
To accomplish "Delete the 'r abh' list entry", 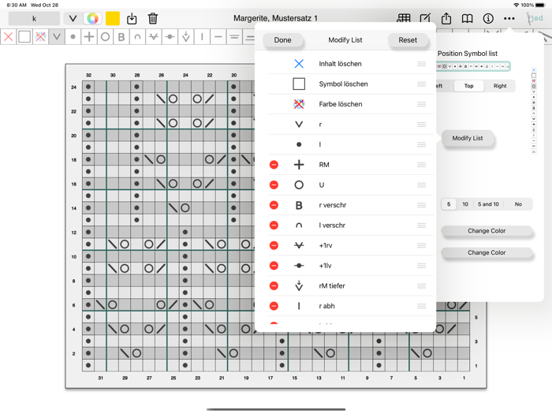I will 274,306.
